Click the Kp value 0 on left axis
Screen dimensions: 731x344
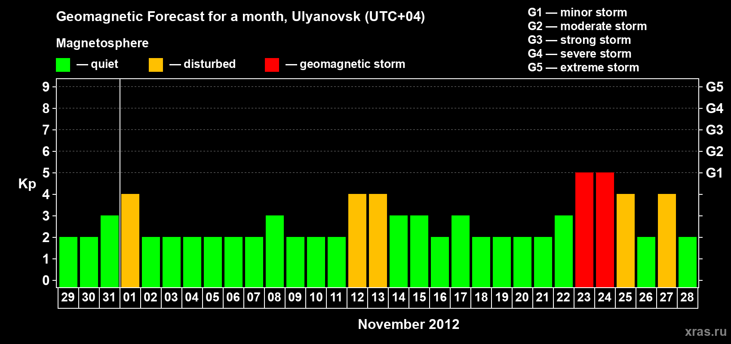tap(46, 280)
